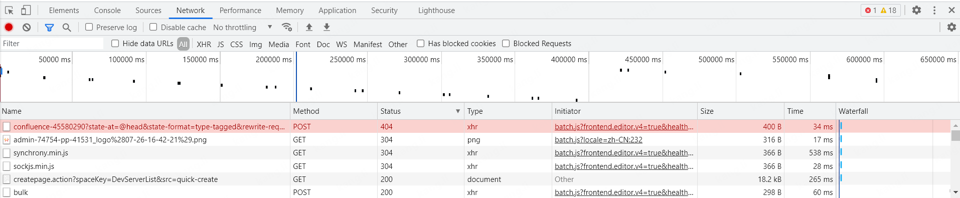
Task: Open batch.js?locale=zh-CN:232 initiator link
Action: click(x=598, y=140)
